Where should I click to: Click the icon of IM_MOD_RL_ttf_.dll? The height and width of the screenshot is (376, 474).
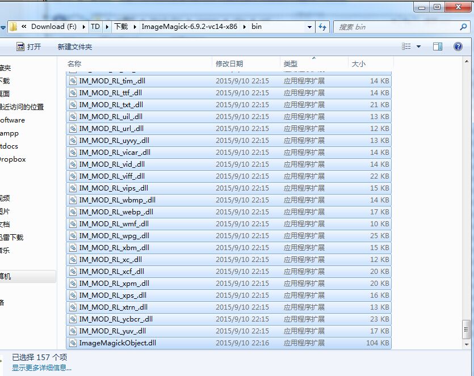[73, 92]
